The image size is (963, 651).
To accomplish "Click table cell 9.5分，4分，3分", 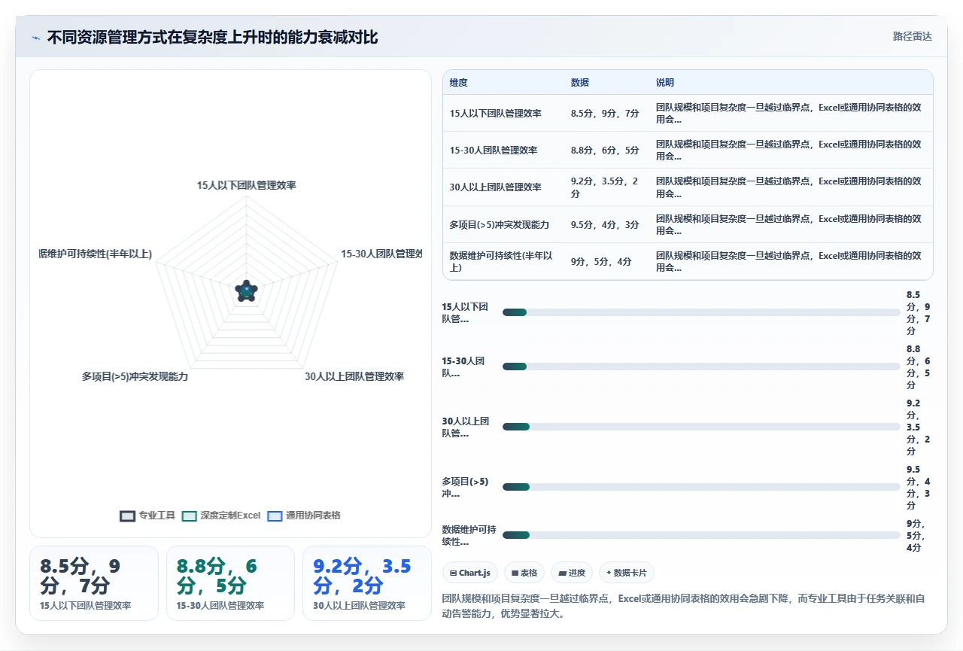I will coord(605,224).
